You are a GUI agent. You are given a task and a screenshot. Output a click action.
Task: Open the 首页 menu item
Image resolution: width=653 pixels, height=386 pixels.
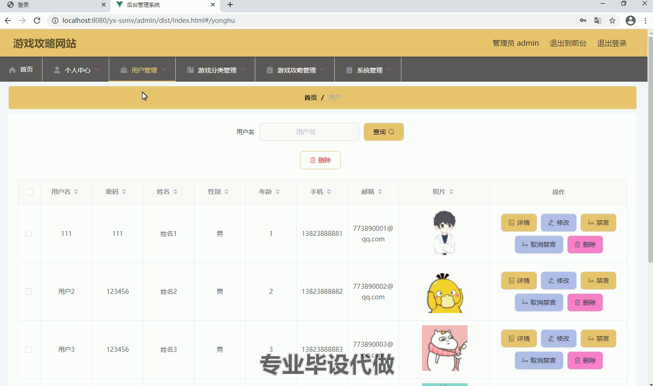coord(21,69)
